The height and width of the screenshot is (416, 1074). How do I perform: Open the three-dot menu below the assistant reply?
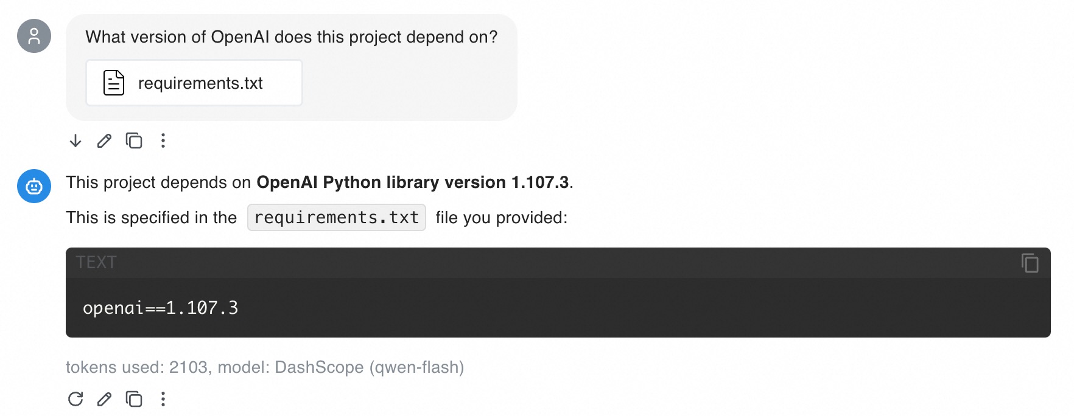click(x=163, y=400)
